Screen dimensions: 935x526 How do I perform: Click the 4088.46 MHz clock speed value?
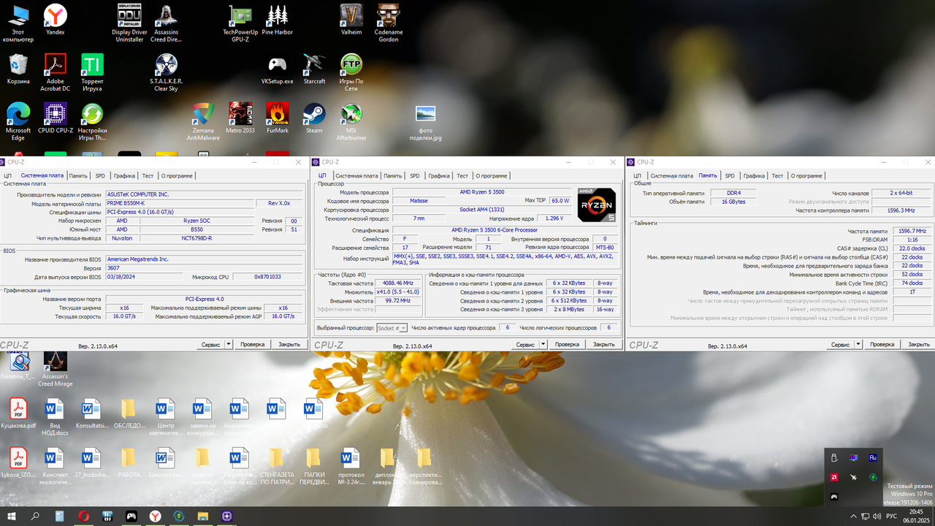pyautogui.click(x=398, y=283)
